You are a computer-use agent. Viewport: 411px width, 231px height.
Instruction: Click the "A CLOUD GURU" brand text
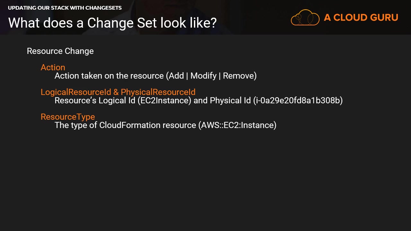361,18
